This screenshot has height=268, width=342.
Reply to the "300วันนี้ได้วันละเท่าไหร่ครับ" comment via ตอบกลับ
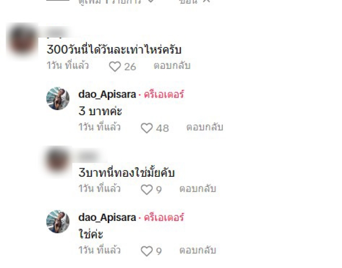(x=172, y=66)
